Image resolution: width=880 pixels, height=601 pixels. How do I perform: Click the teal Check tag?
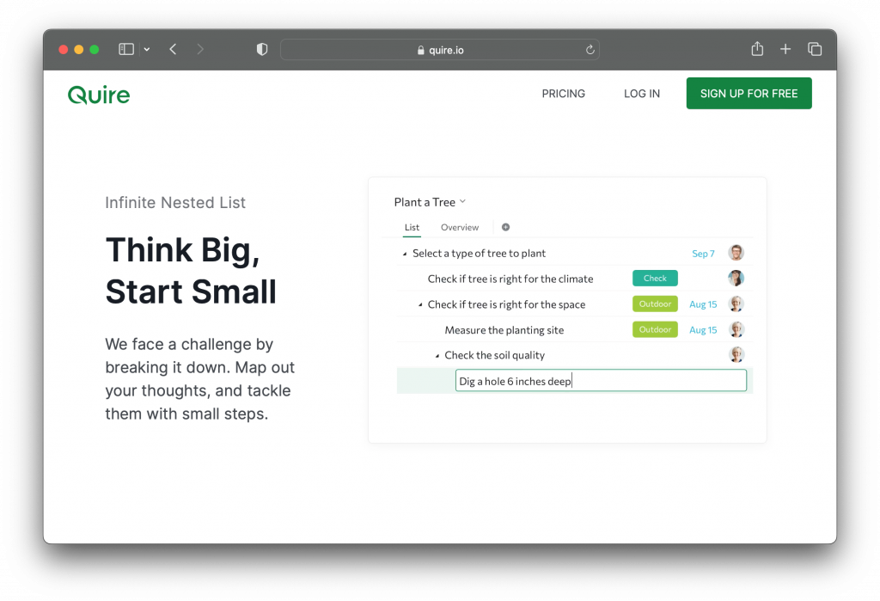click(x=655, y=278)
